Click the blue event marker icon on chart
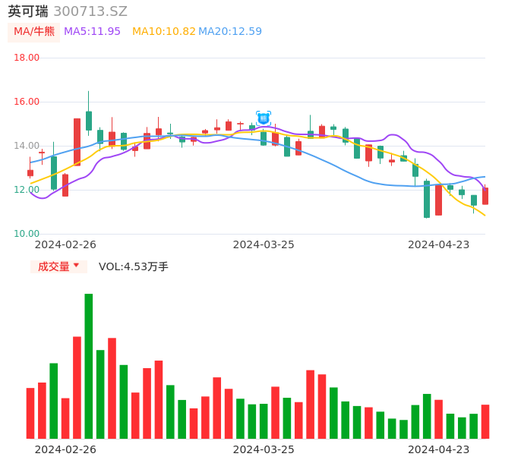521x460 pixels. coord(264,118)
